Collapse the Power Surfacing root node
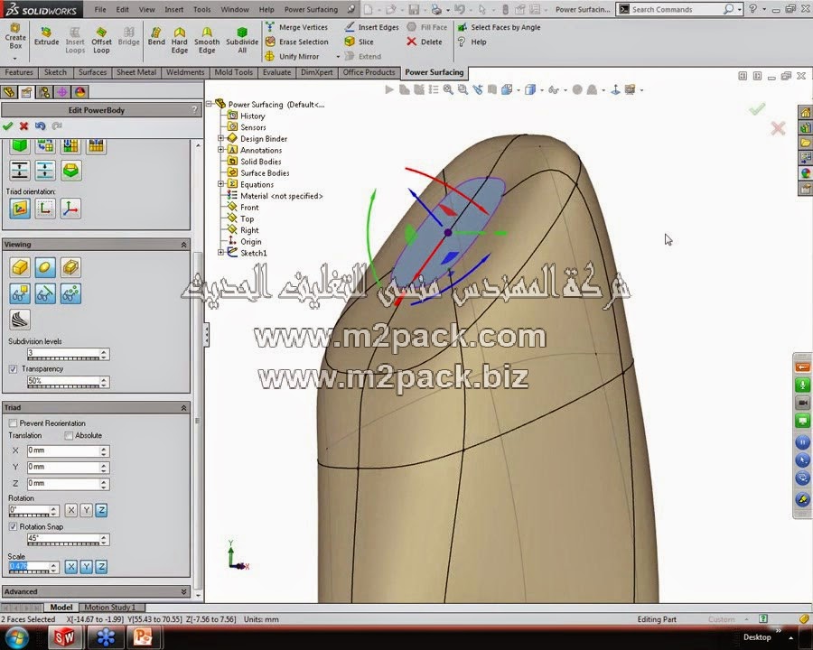This screenshot has width=813, height=650. click(210, 104)
